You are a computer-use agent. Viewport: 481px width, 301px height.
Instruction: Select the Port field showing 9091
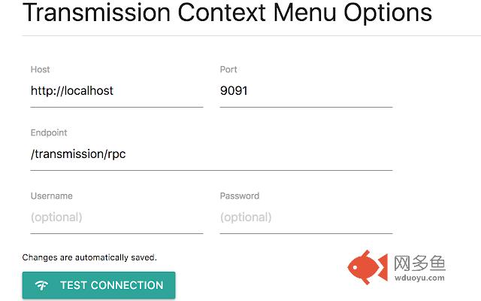point(306,91)
